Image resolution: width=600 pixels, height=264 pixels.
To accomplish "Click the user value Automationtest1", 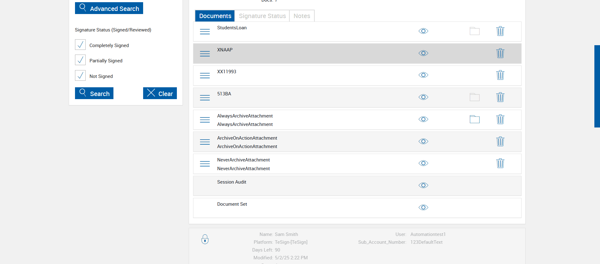I will click(x=428, y=234).
